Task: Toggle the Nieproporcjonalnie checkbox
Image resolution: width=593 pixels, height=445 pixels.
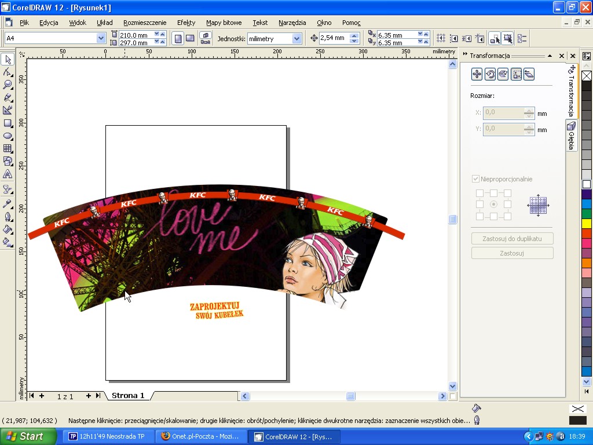Action: pyautogui.click(x=476, y=179)
